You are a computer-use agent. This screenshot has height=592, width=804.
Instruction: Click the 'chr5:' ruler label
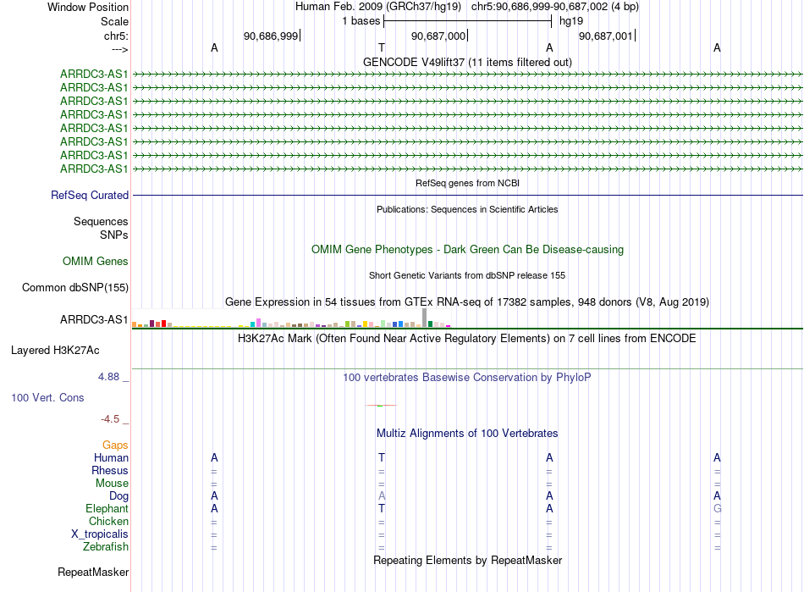click(x=116, y=36)
